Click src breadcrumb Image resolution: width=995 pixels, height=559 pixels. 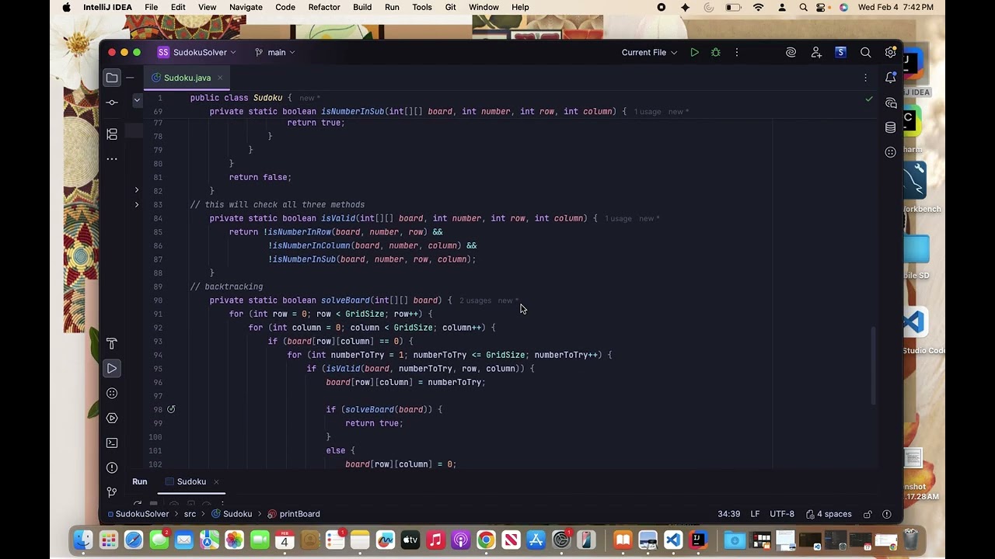pos(190,514)
